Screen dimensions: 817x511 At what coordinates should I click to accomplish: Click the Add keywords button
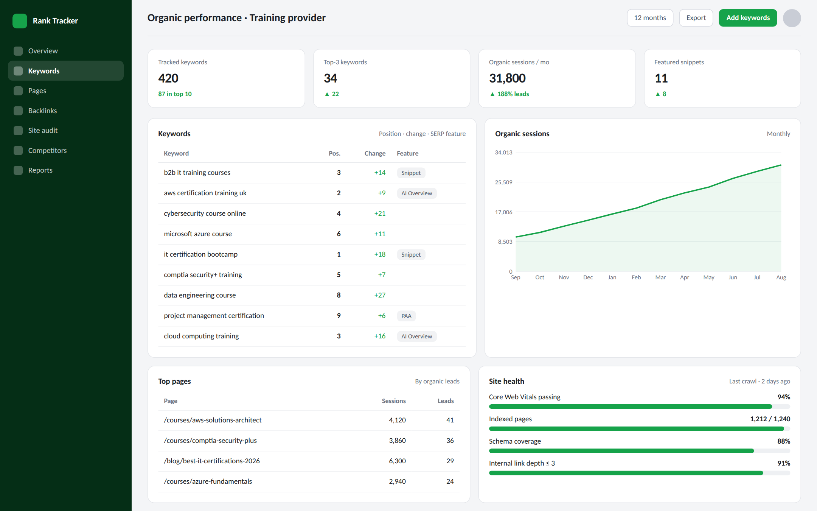coord(748,18)
